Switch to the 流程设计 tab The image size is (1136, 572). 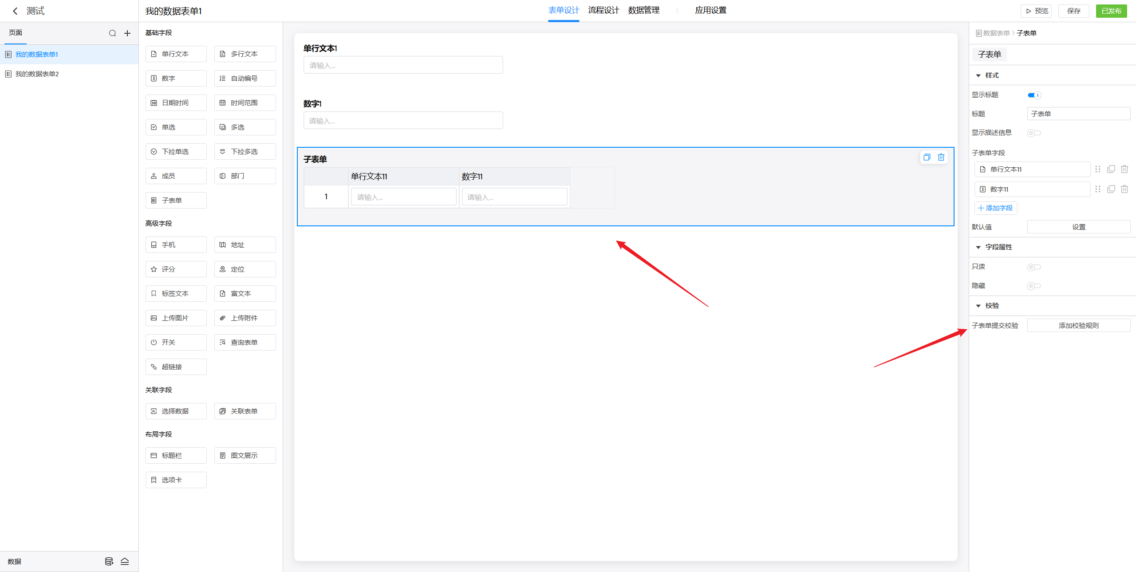coord(603,10)
